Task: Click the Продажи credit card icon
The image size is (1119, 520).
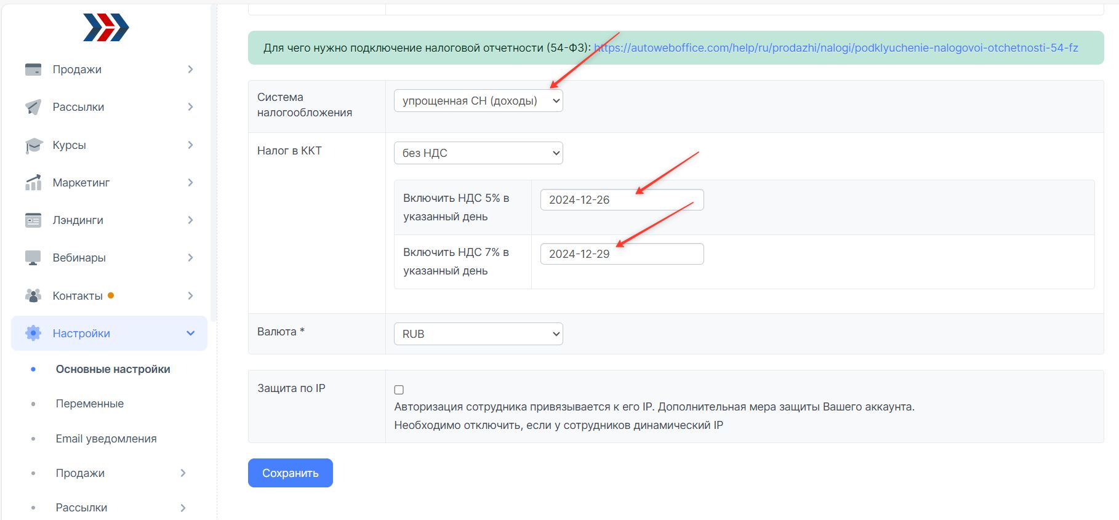Action: pos(33,70)
